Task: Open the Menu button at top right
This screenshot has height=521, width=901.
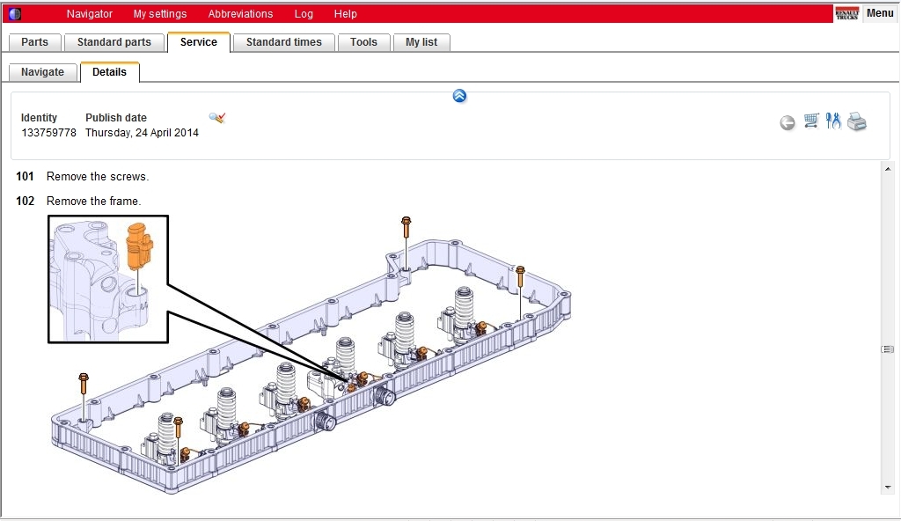Action: click(x=880, y=13)
